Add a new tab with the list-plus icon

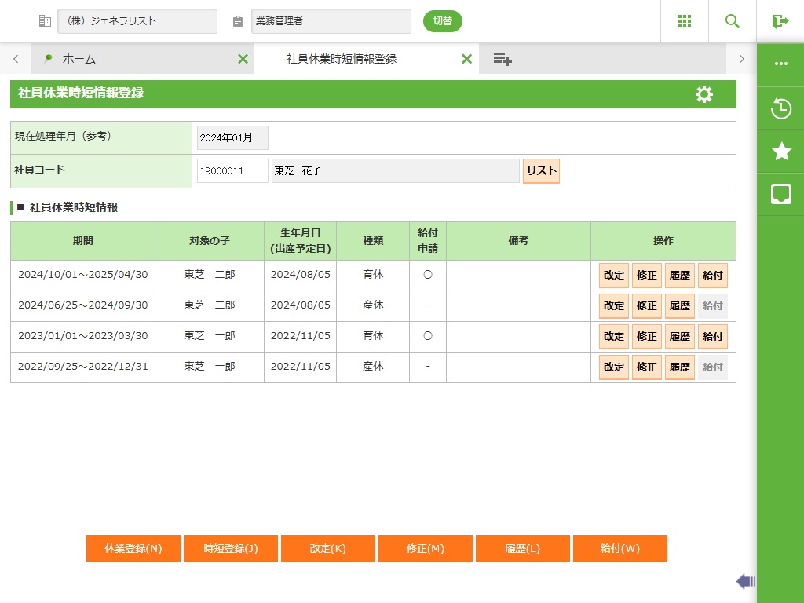502,59
